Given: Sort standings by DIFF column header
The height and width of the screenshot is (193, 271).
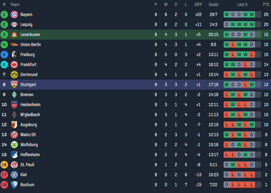Looking at the screenshot, I should tap(198, 5).
